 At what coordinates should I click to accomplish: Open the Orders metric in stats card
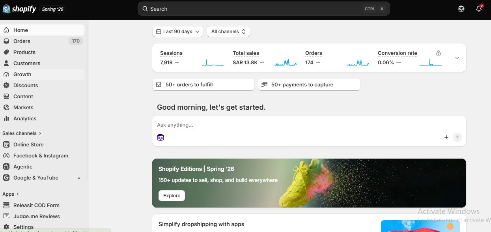314,53
